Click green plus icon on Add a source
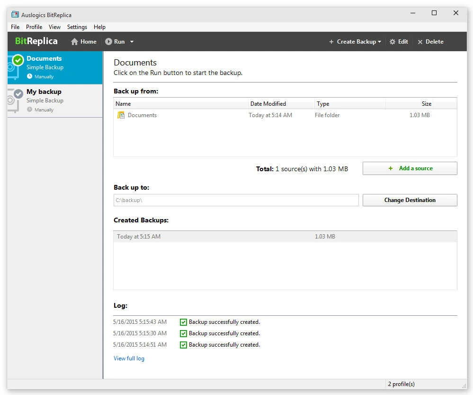This screenshot has width=473, height=395. tap(390, 168)
